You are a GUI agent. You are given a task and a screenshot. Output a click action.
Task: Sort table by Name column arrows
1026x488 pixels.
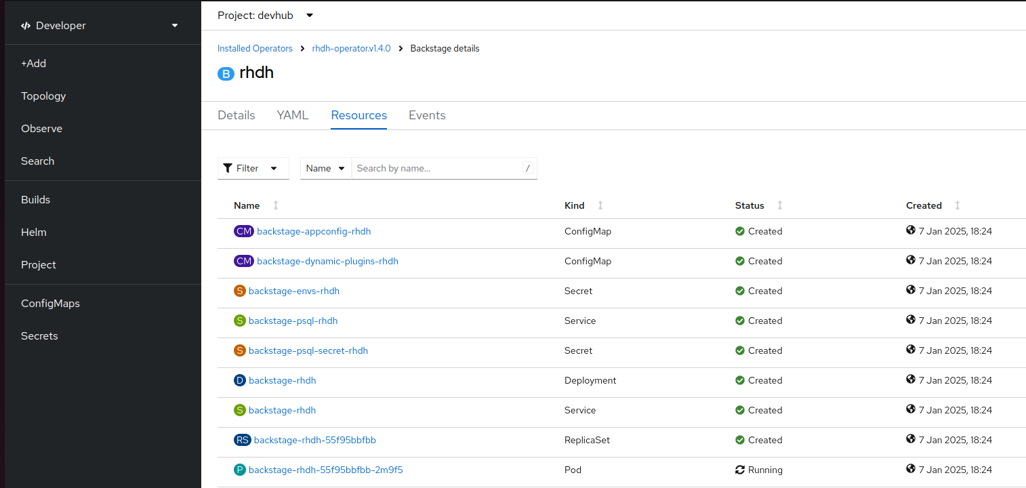(276, 205)
